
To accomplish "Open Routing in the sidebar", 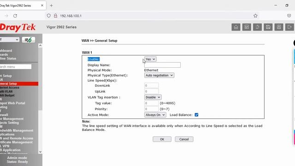I will click(4, 107).
